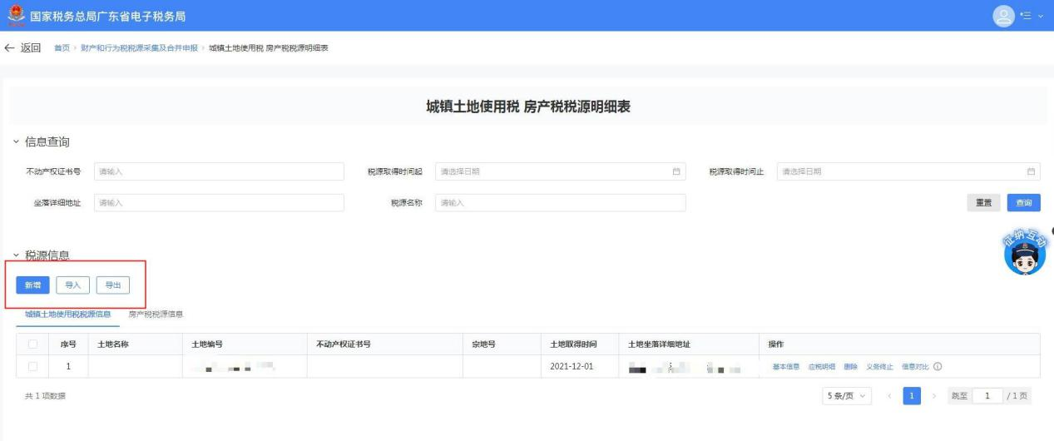This screenshot has height=441, width=1054.
Task: Click the 新增 button
Action: point(32,285)
